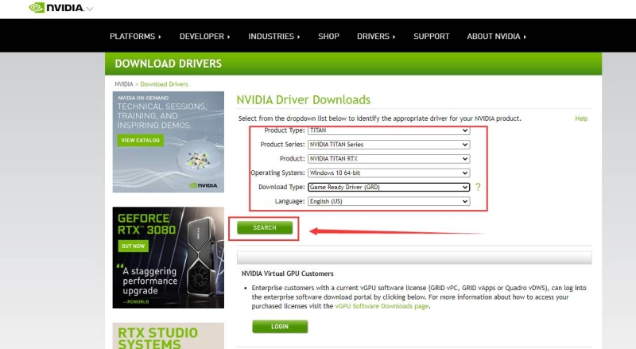Navigate to the SUPPORT page
636x349 pixels.
pos(431,37)
